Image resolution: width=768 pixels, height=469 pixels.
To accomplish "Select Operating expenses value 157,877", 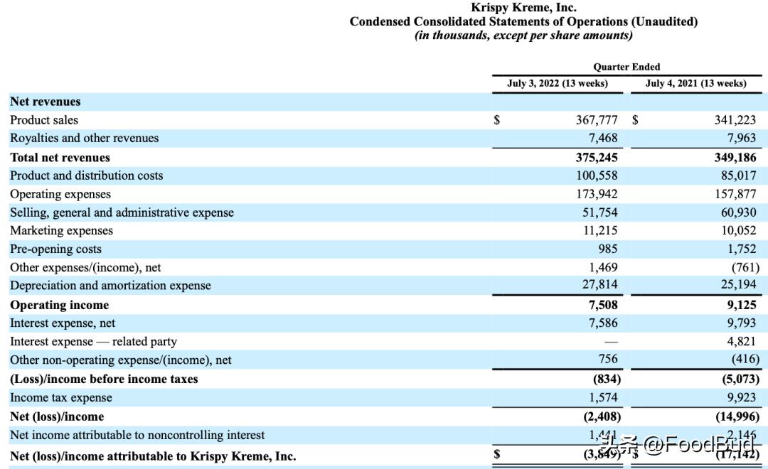I will click(x=735, y=195).
